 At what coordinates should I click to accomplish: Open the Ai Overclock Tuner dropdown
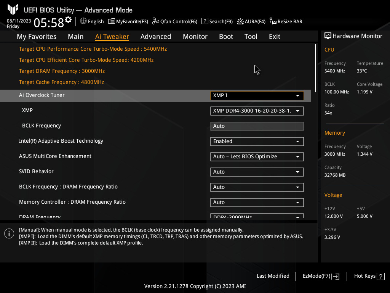[x=257, y=96]
